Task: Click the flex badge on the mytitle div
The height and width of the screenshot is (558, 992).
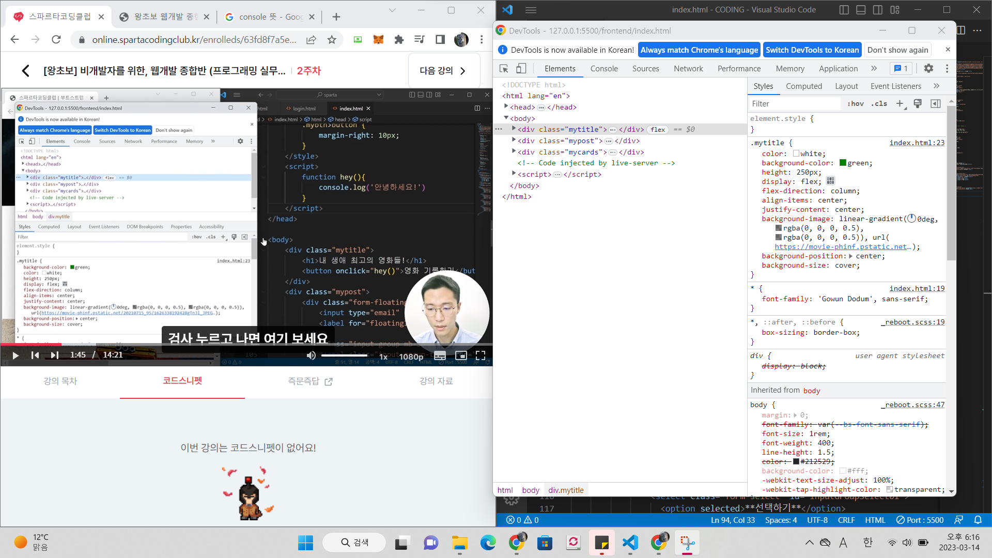Action: click(x=658, y=130)
